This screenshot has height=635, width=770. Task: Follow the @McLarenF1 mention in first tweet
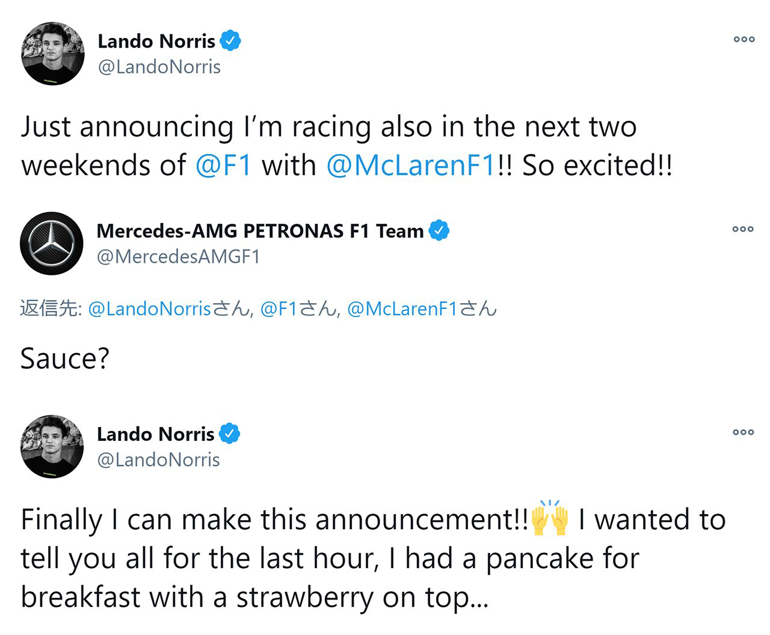tap(410, 165)
